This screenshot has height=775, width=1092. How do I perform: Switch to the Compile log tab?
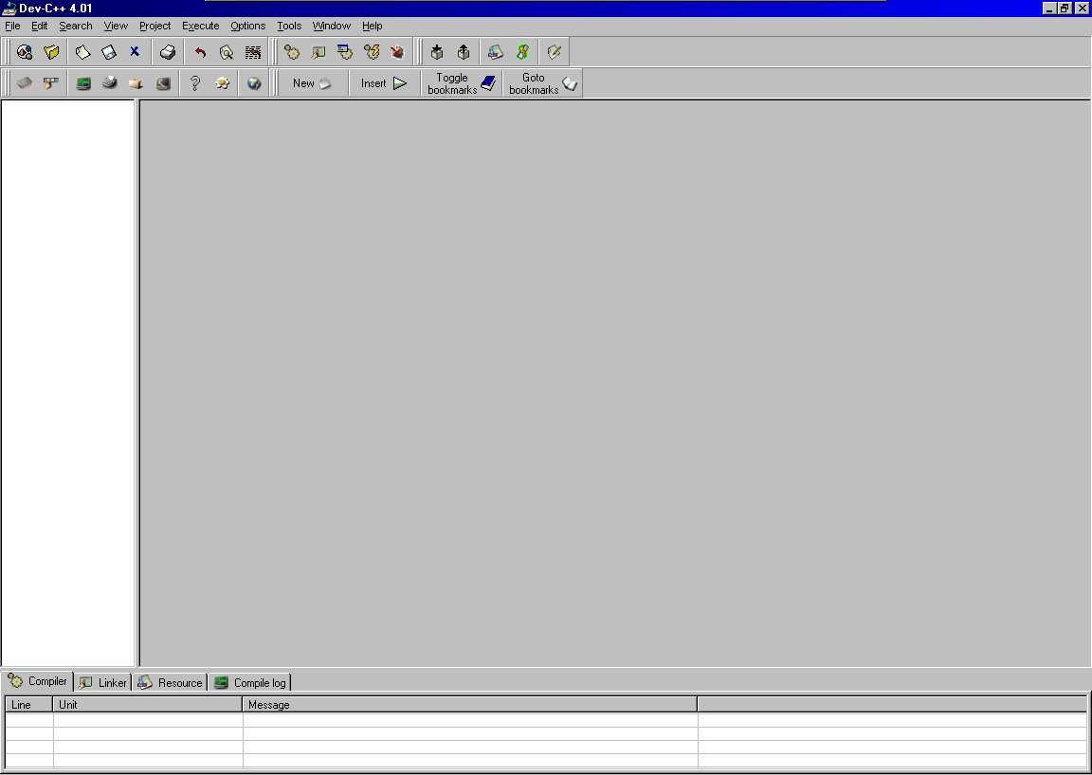click(x=250, y=682)
